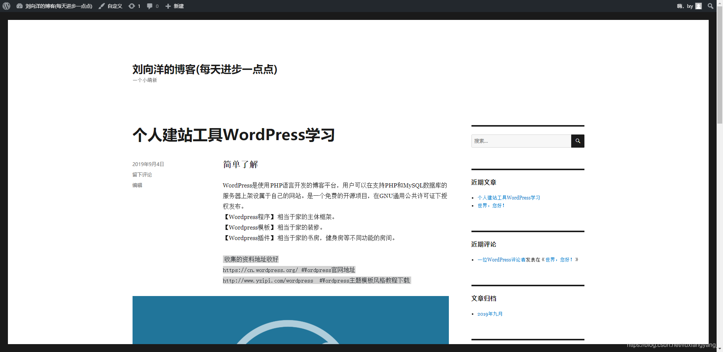This screenshot has height=352, width=723.
Task: Click the scrollbar up arrow
Action: (x=720, y=3)
